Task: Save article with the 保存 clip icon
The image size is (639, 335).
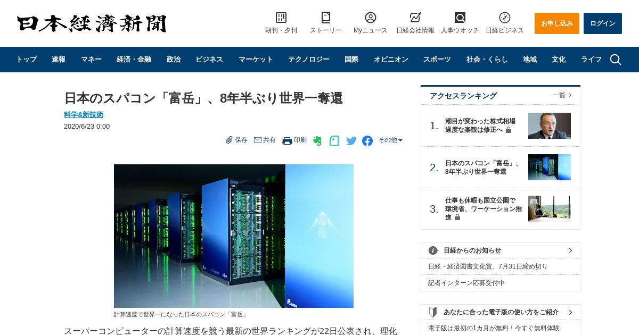Action: (x=229, y=140)
